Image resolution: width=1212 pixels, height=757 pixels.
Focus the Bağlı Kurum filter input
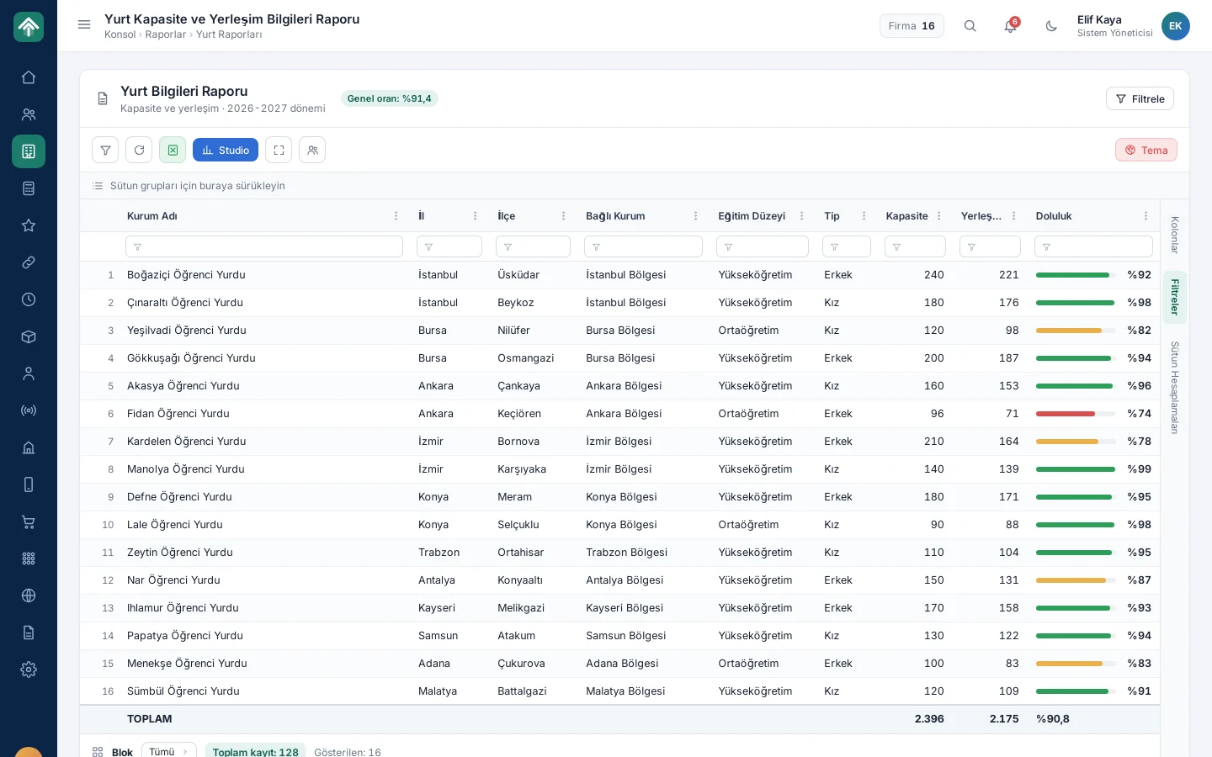(x=643, y=246)
